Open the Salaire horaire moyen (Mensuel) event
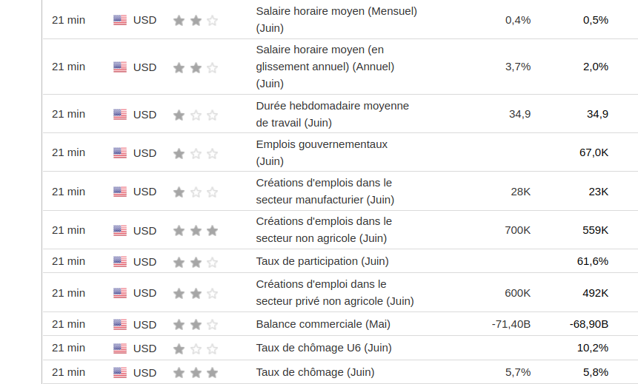Viewport: 638px width, 384px height. click(x=336, y=20)
